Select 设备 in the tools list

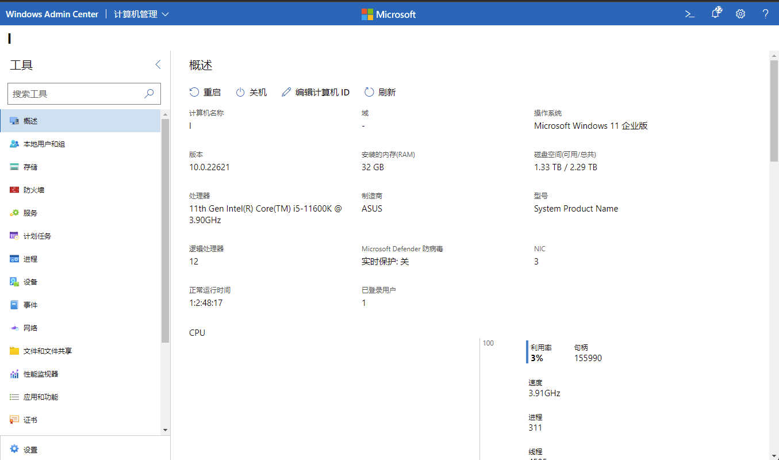(80, 282)
